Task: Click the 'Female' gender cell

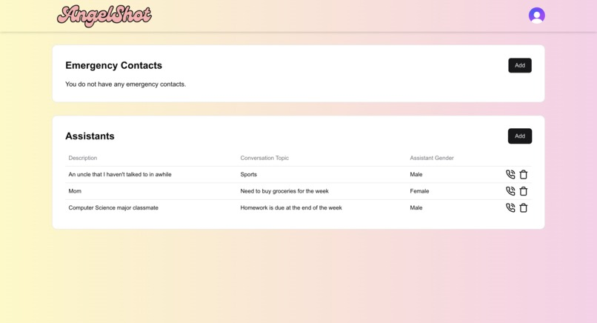Action: click(419, 191)
